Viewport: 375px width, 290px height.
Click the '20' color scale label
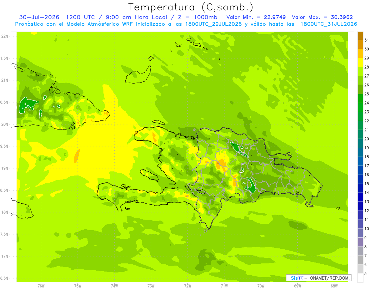coord(367,139)
